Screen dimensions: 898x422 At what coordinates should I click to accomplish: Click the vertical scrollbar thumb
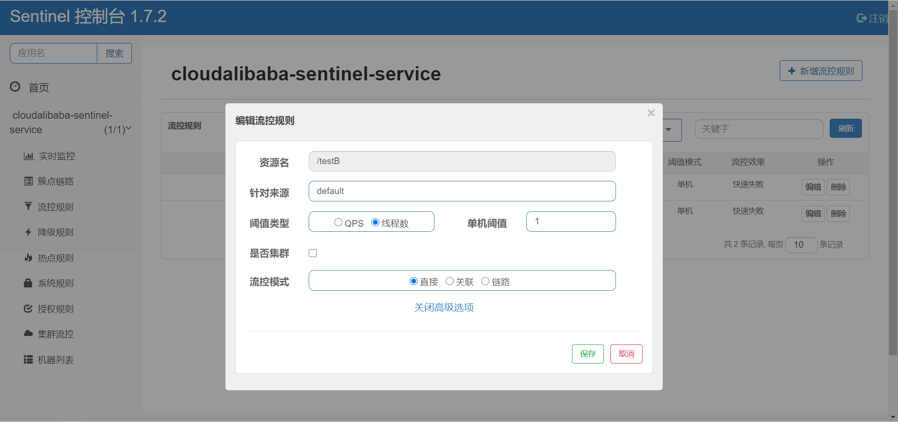pos(893,182)
